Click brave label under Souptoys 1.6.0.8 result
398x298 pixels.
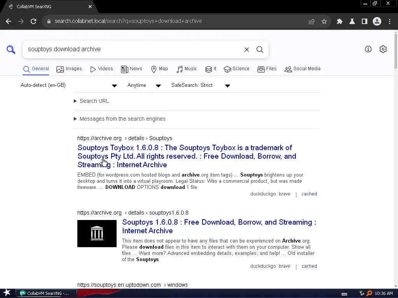point(284,266)
